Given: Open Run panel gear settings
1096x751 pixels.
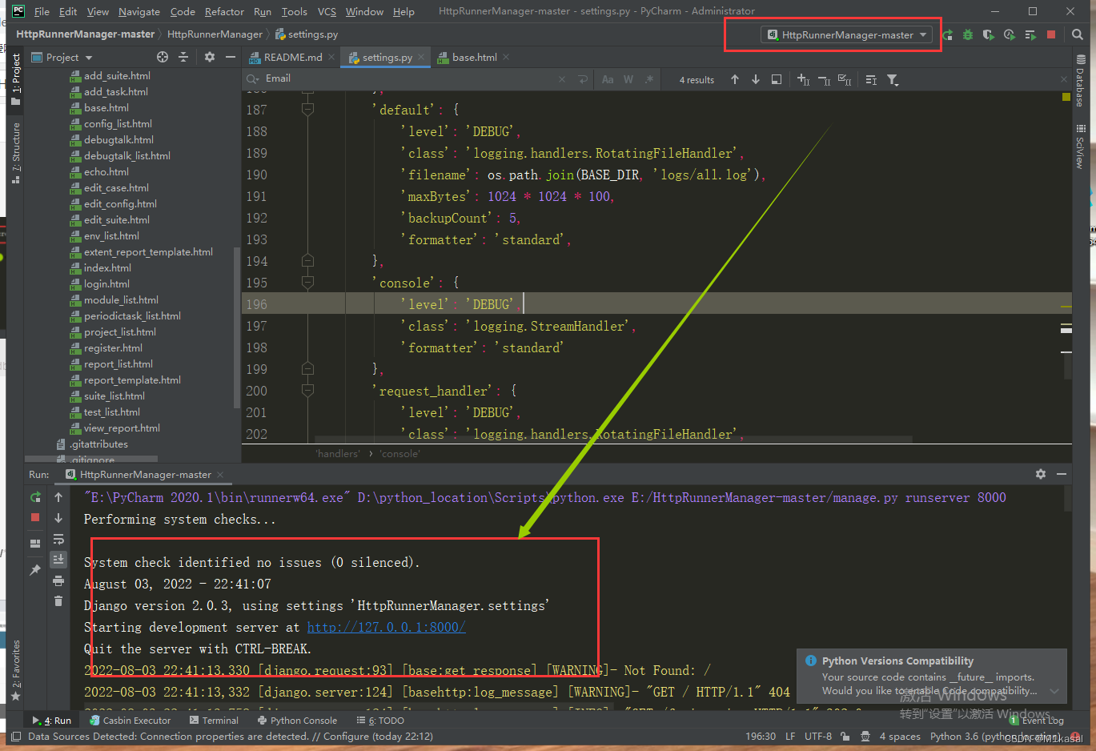Looking at the screenshot, I should (x=1041, y=474).
